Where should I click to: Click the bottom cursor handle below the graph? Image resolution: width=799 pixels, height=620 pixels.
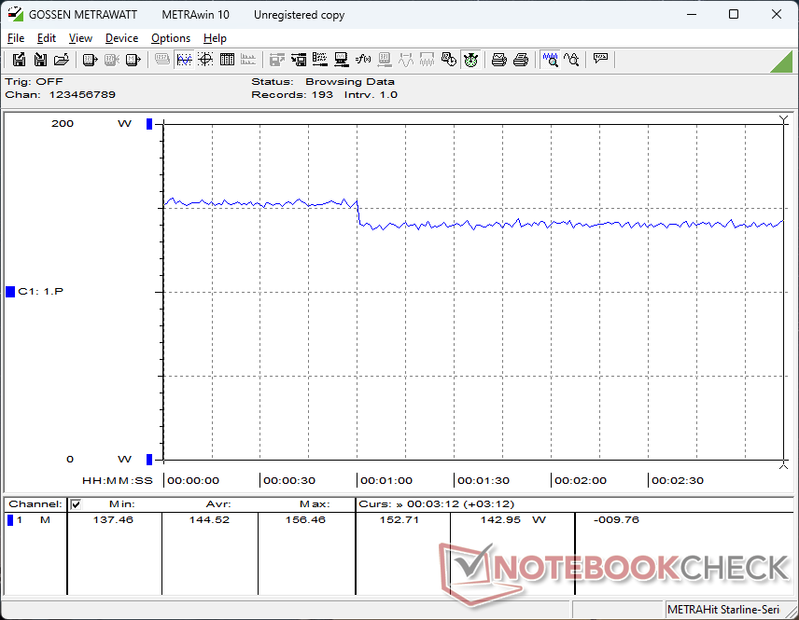pos(784,464)
